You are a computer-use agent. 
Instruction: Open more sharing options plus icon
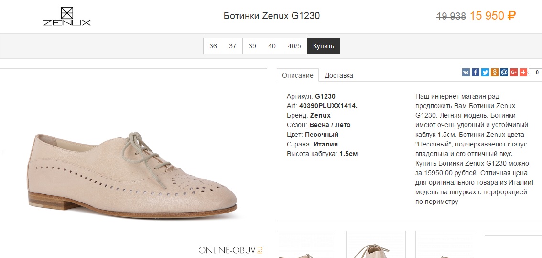[523, 72]
